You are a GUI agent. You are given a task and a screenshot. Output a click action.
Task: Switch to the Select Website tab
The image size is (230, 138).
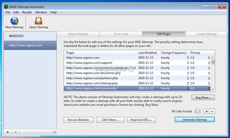78,34
